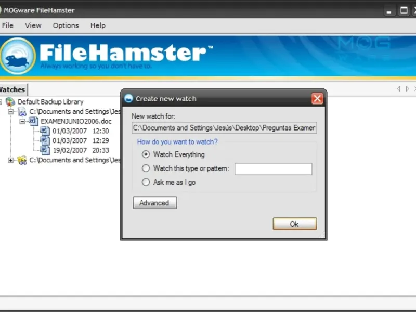Click the Default Backup Library icon
416x312 pixels.
pos(10,102)
